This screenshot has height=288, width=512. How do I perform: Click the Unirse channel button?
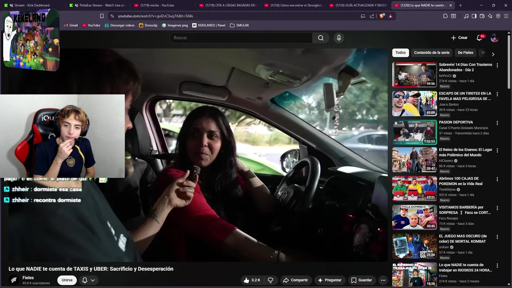67,280
